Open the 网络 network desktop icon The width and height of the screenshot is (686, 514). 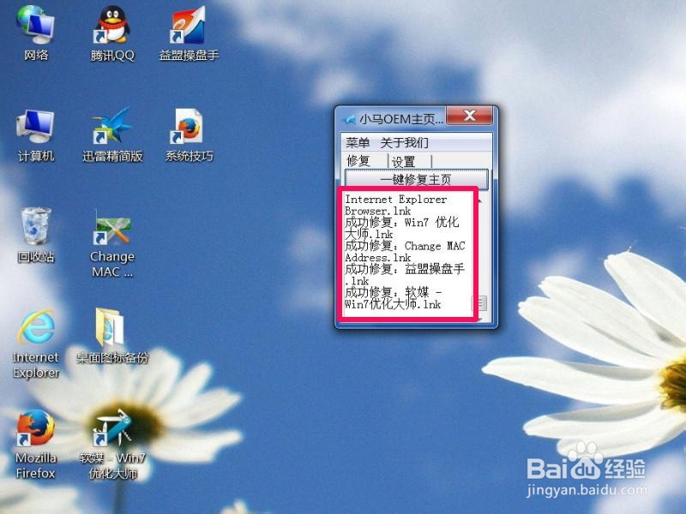pos(36,33)
